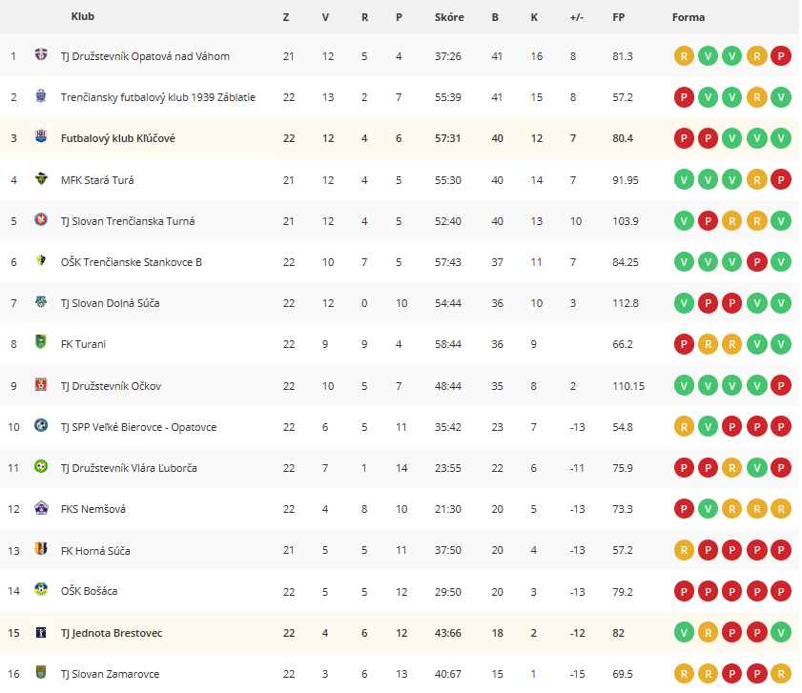This screenshot has height=693, width=802.
Task: Click the FK Horná Súča club crest
Action: [41, 549]
